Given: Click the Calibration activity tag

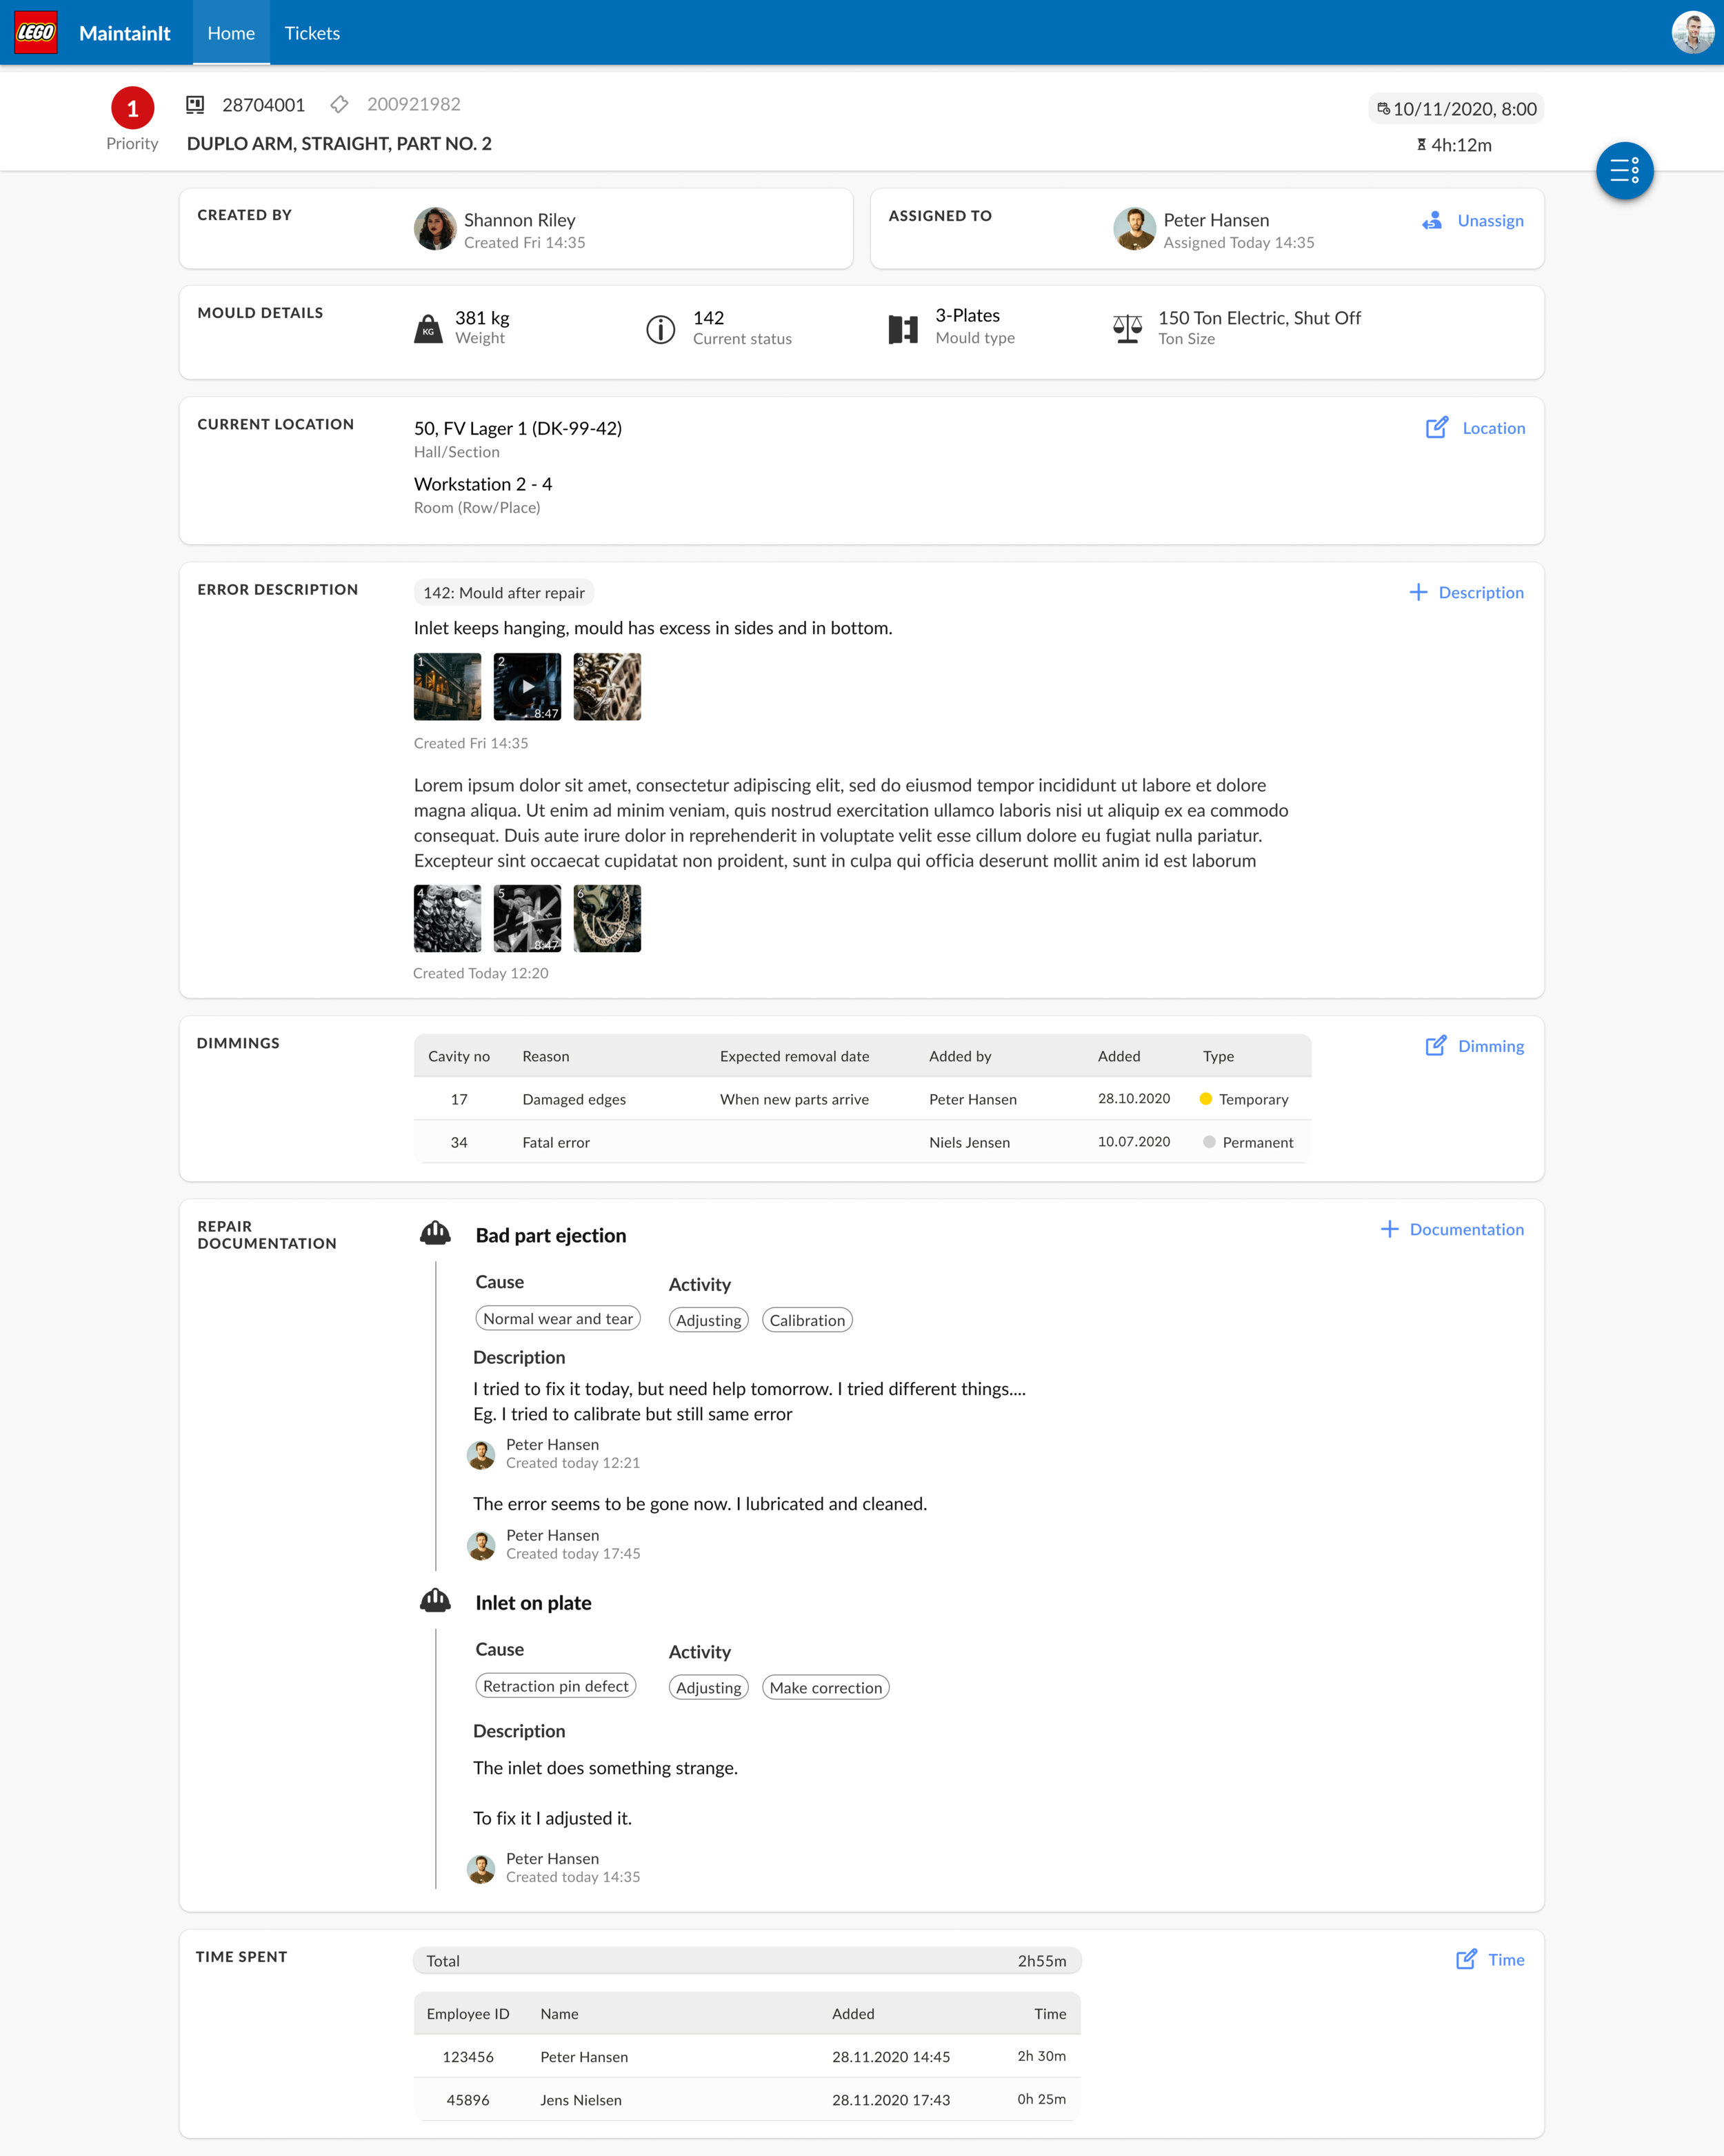Looking at the screenshot, I should tap(807, 1320).
